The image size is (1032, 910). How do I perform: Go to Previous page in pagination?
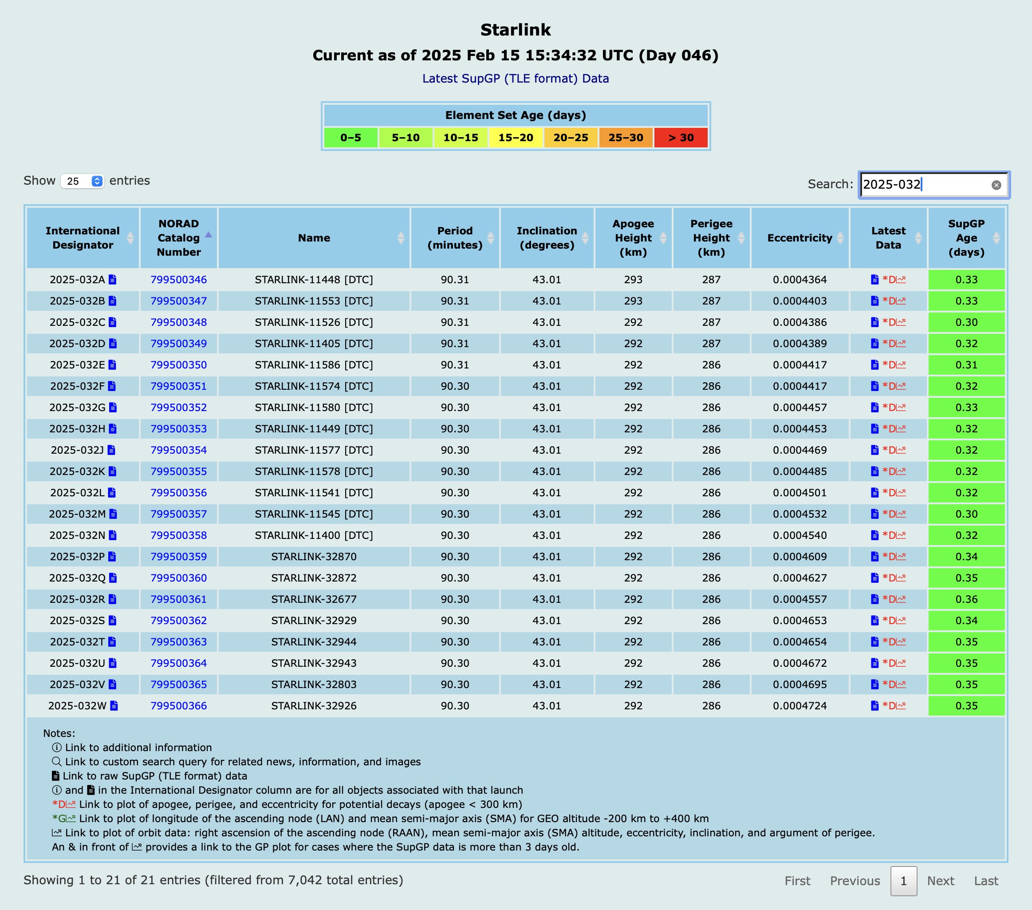(855, 881)
